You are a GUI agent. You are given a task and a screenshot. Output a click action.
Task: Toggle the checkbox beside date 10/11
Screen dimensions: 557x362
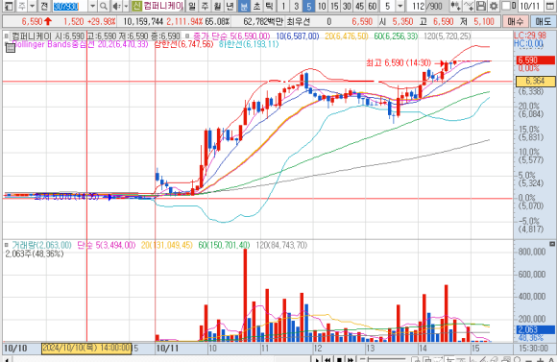[x=506, y=6]
